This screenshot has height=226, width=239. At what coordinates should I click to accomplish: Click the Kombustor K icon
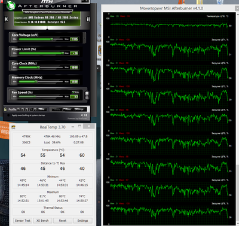coord(7,19)
